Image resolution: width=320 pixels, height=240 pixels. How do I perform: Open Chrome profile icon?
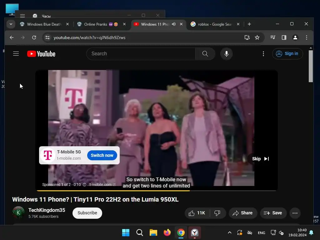295,37
